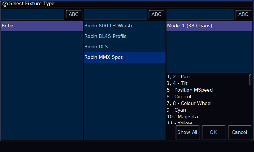Screen dimensions: 254x152
Task: Select Mode 1 (38 Chans)
Action: 209,26
